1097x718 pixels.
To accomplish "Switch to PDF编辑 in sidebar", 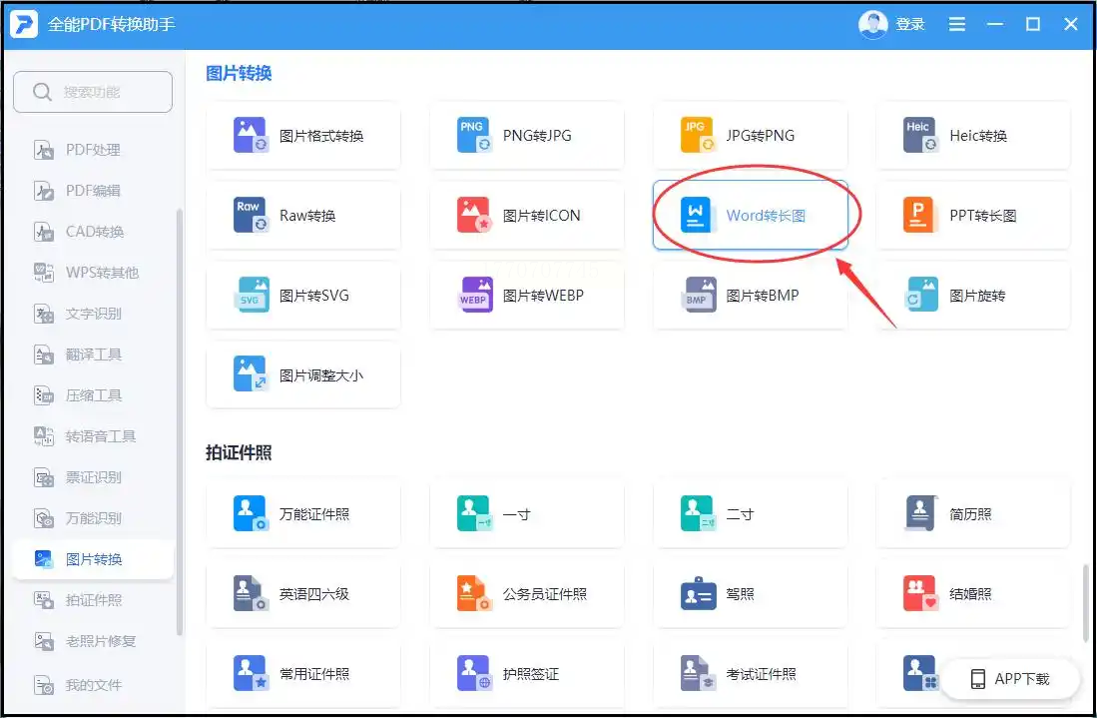I will [93, 191].
